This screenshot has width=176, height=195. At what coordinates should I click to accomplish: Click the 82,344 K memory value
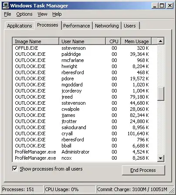pos(139,115)
